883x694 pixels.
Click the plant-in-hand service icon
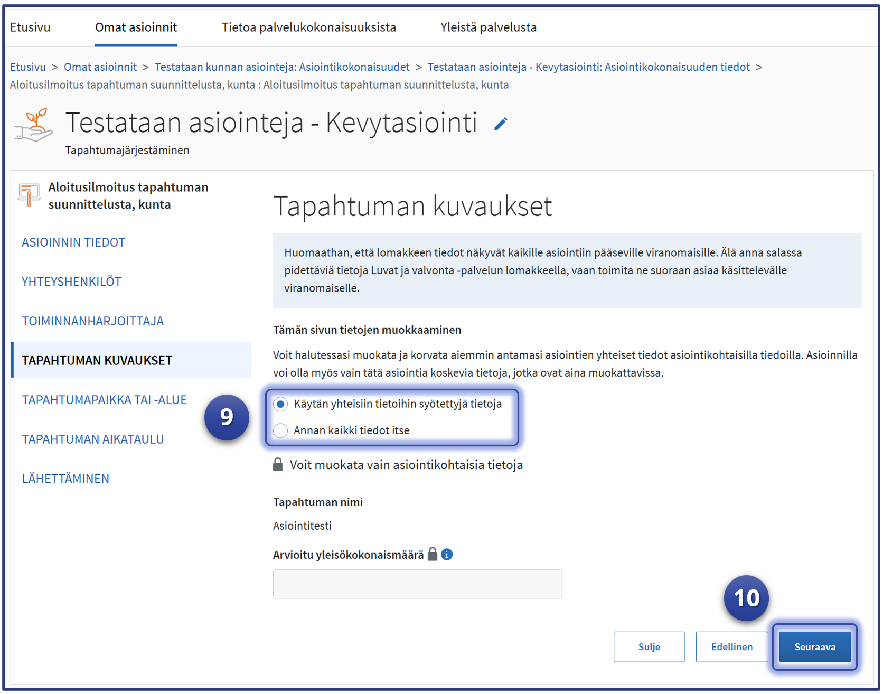[34, 126]
